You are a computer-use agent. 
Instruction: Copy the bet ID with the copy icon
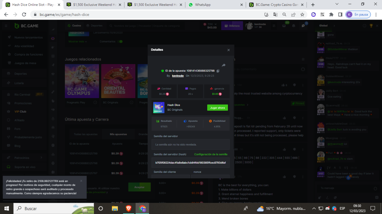pyautogui.click(x=218, y=71)
